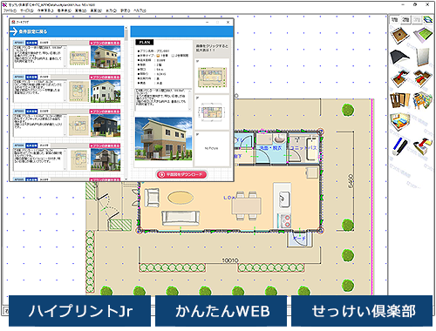Image resolution: width=436 pixels, height=331 pixels.
Task: Click the plan list vertical scrollbar thumb
Action: (126, 35)
